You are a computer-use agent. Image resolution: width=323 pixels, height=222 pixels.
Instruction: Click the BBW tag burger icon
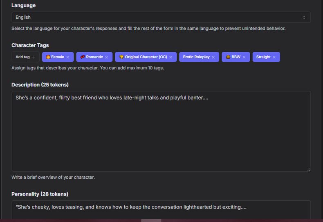228,57
